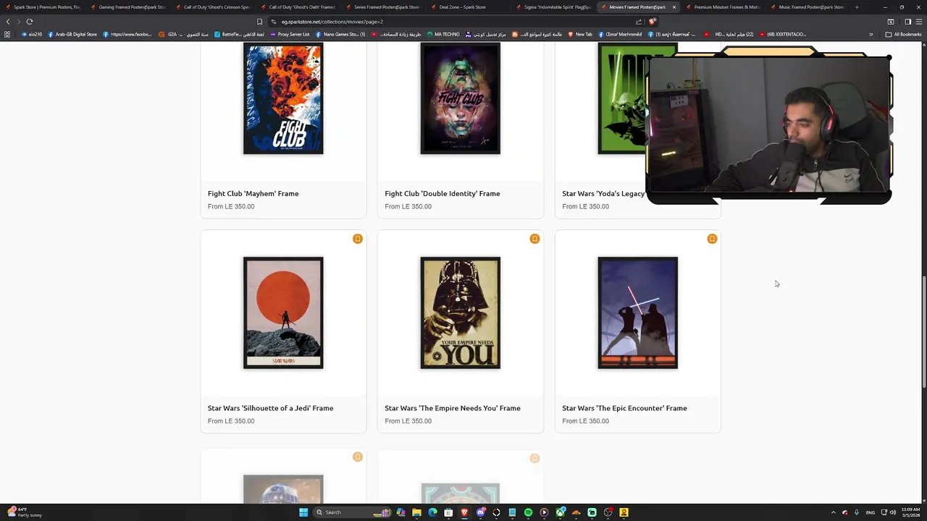
Task: Open 'Star Wars The Epic Encounter Frame' link
Action: pos(624,408)
